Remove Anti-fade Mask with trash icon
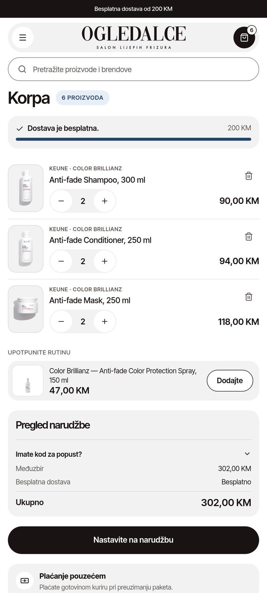 (x=249, y=297)
